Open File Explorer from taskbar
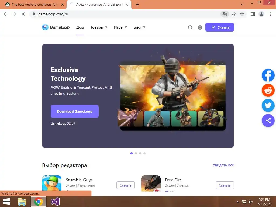Viewport: 276px width, 207px height. [22, 202]
